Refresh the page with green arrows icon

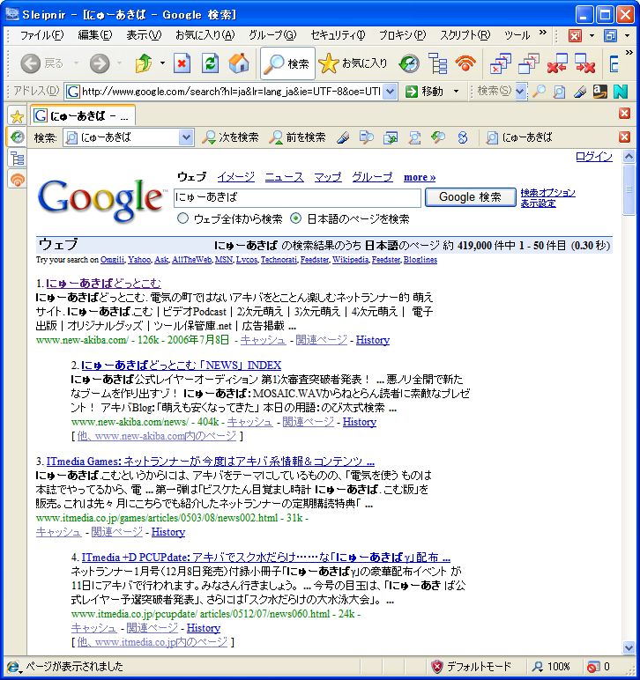tap(210, 63)
